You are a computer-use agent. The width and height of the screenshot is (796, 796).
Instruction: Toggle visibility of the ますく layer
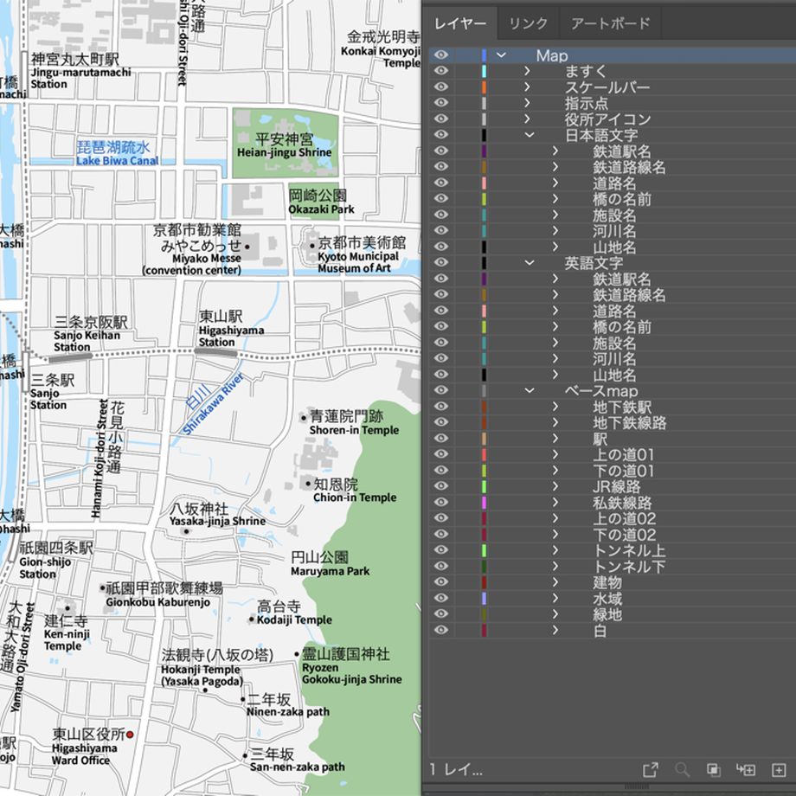click(x=441, y=71)
